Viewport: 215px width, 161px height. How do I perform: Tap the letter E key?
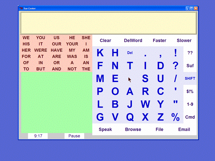pos(115,78)
